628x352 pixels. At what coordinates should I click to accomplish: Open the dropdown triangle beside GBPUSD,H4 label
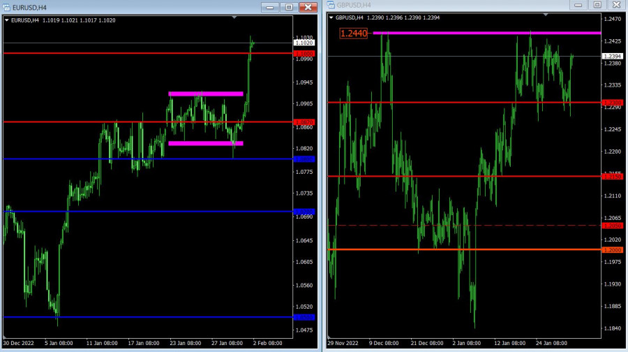[331, 17]
